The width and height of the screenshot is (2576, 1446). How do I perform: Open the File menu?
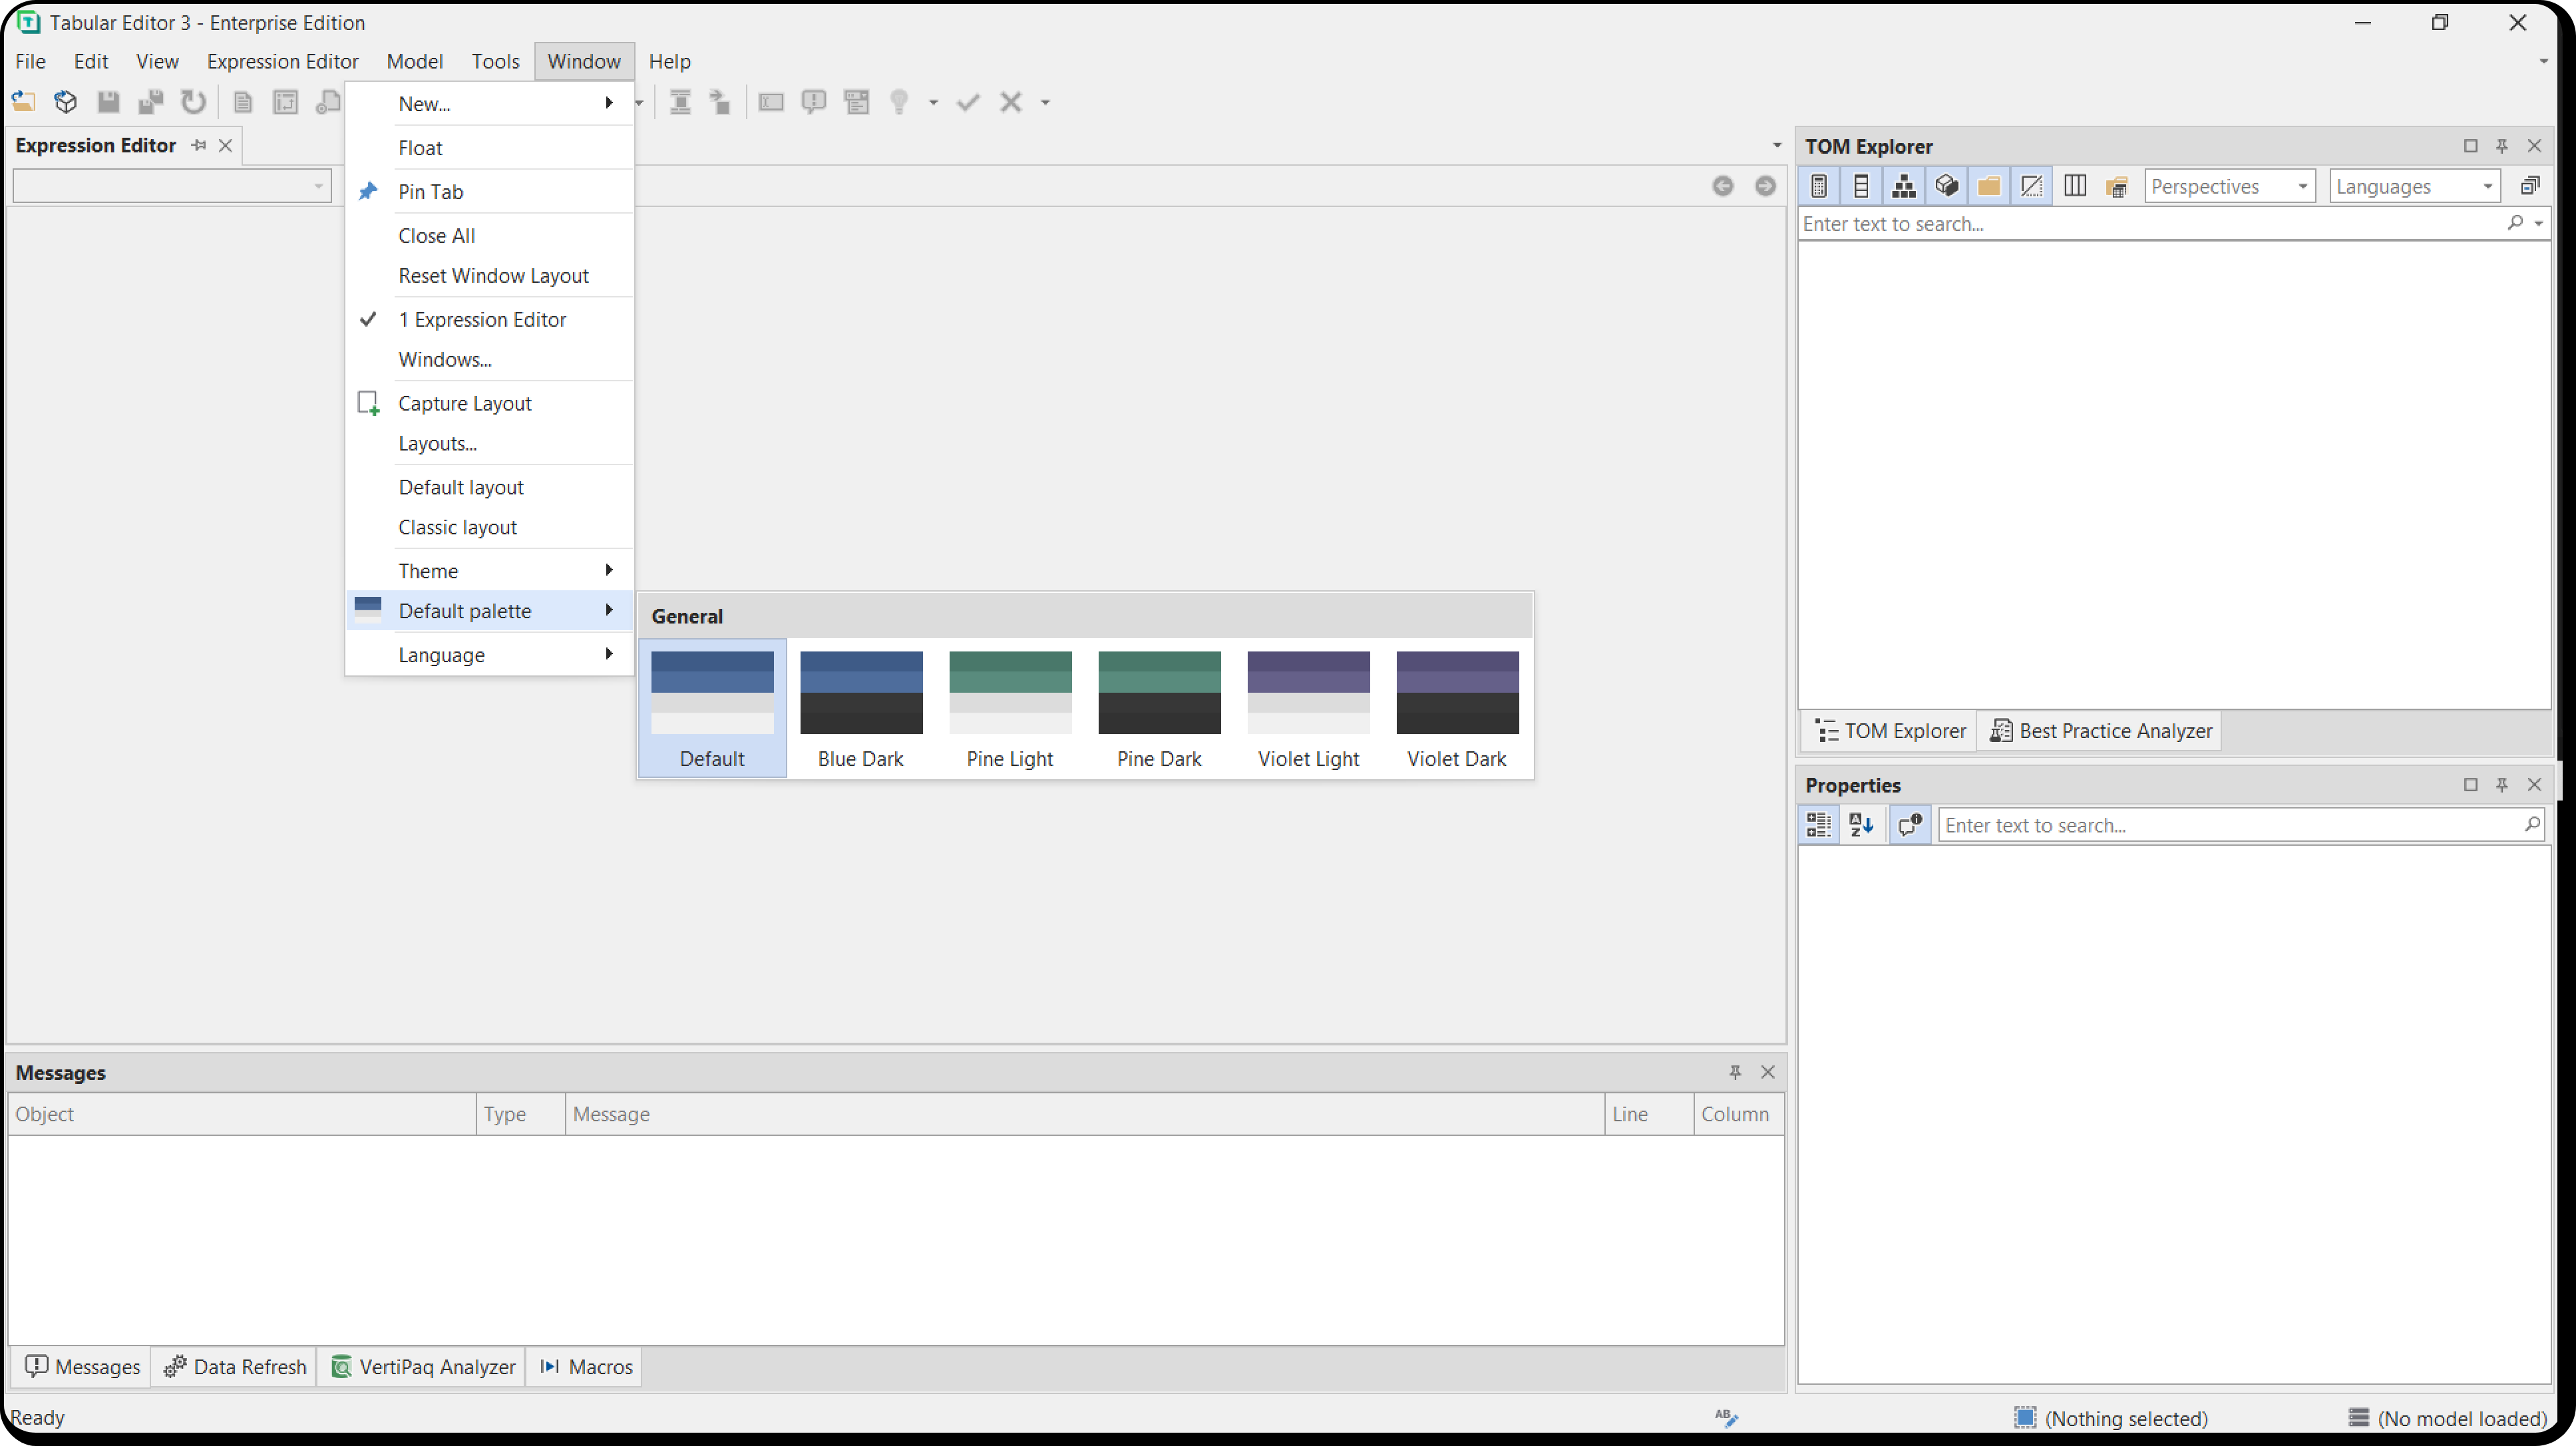pyautogui.click(x=30, y=61)
